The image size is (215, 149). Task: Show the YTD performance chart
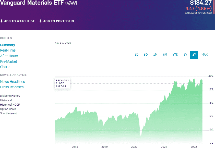click(175, 55)
